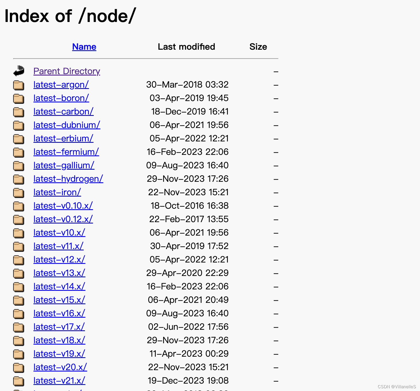420x391 pixels.
Task: Click folder icon beside latest-v13.x/
Action: (x=19, y=273)
